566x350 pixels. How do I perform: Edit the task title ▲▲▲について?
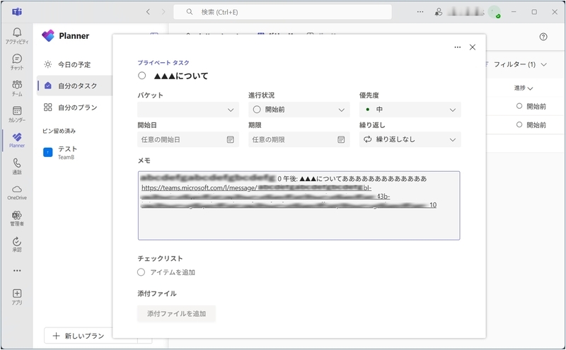point(181,76)
